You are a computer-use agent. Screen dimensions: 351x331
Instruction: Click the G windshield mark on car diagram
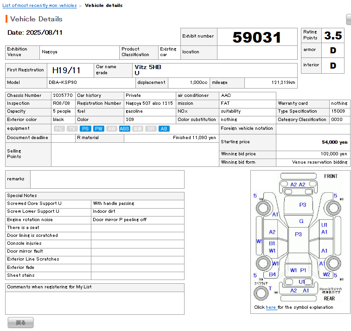point(301,221)
